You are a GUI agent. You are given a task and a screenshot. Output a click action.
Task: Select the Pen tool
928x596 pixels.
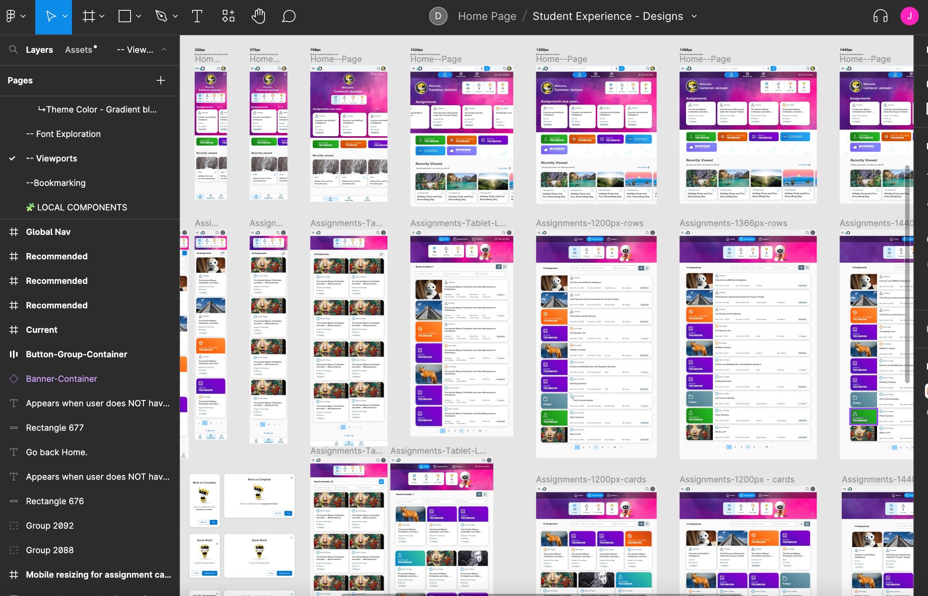tap(161, 16)
